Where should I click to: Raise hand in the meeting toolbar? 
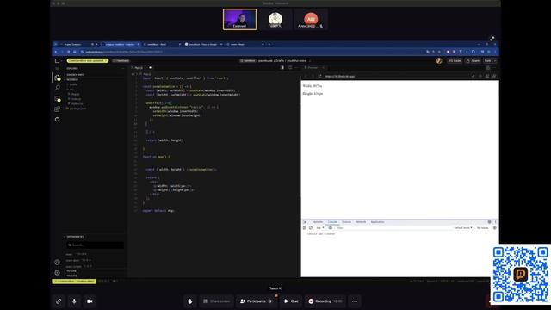[190, 301]
